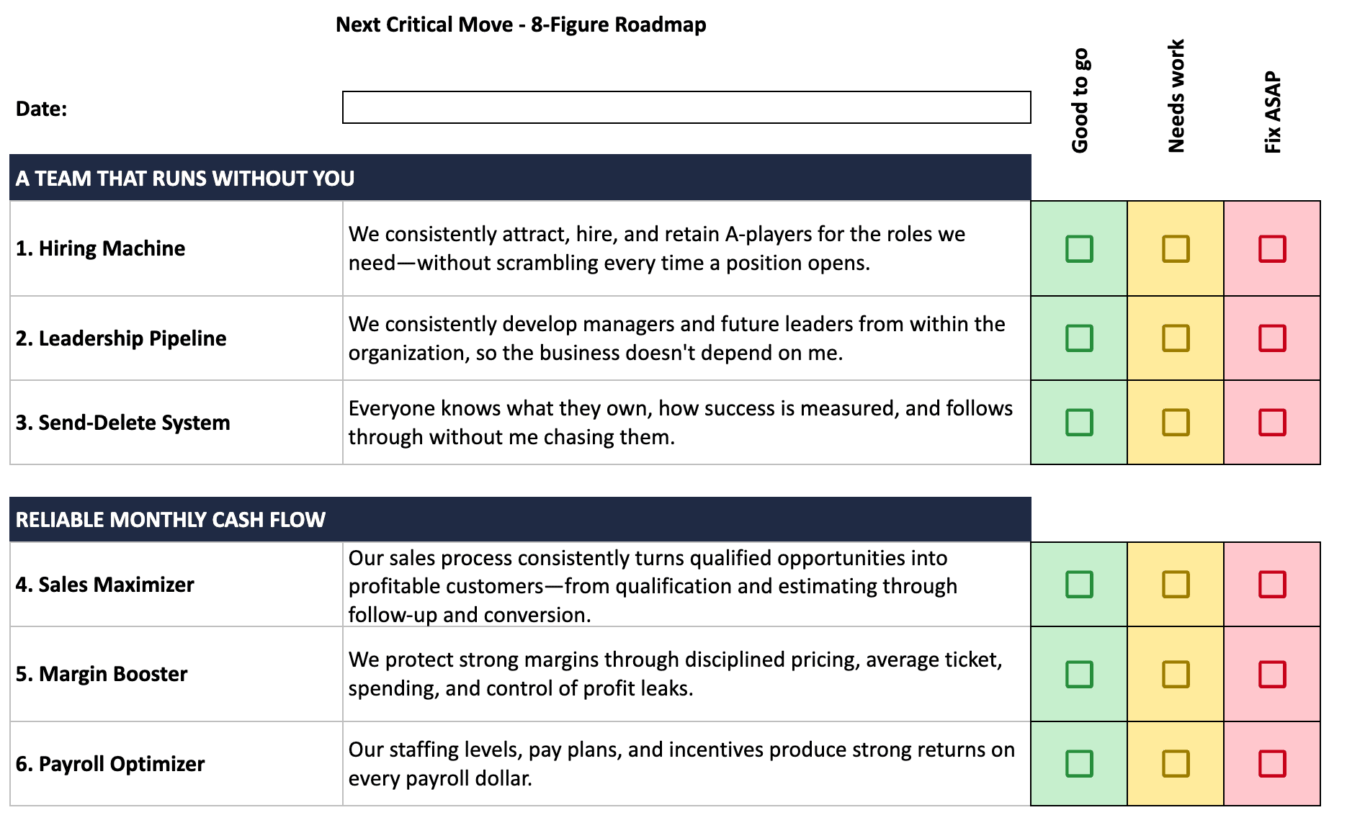Select Good to go for Sales Maximizer
The height and width of the screenshot is (828, 1347).
[1079, 584]
